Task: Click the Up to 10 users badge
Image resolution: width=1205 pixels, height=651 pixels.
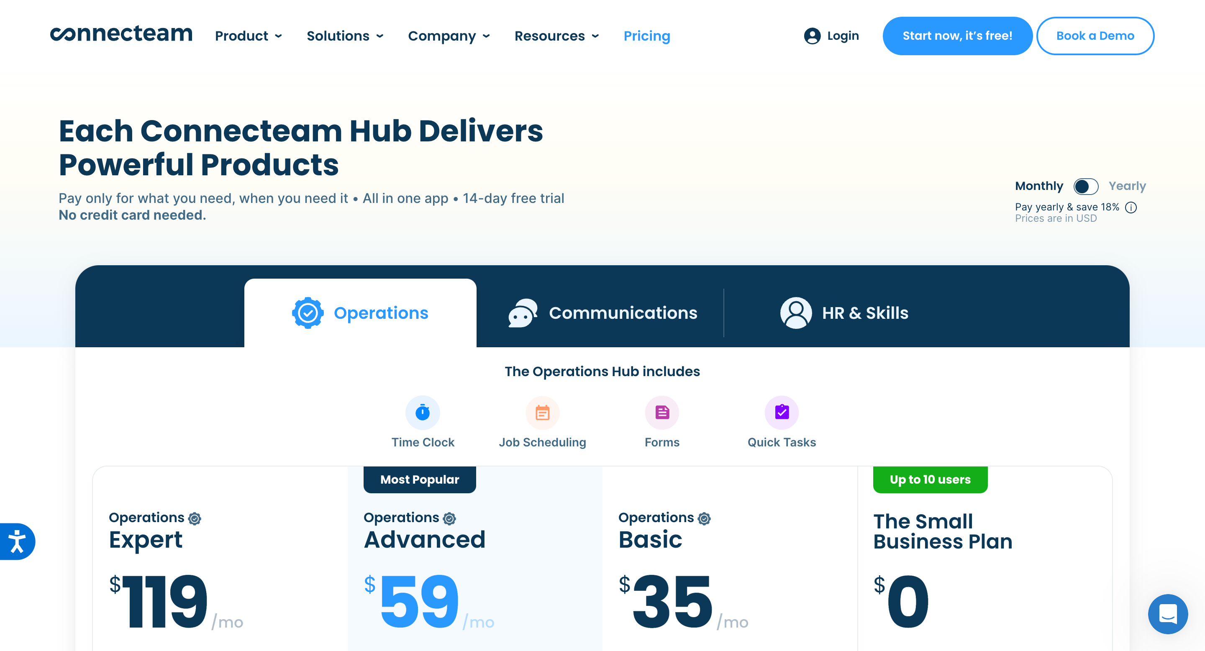Action: pos(930,479)
